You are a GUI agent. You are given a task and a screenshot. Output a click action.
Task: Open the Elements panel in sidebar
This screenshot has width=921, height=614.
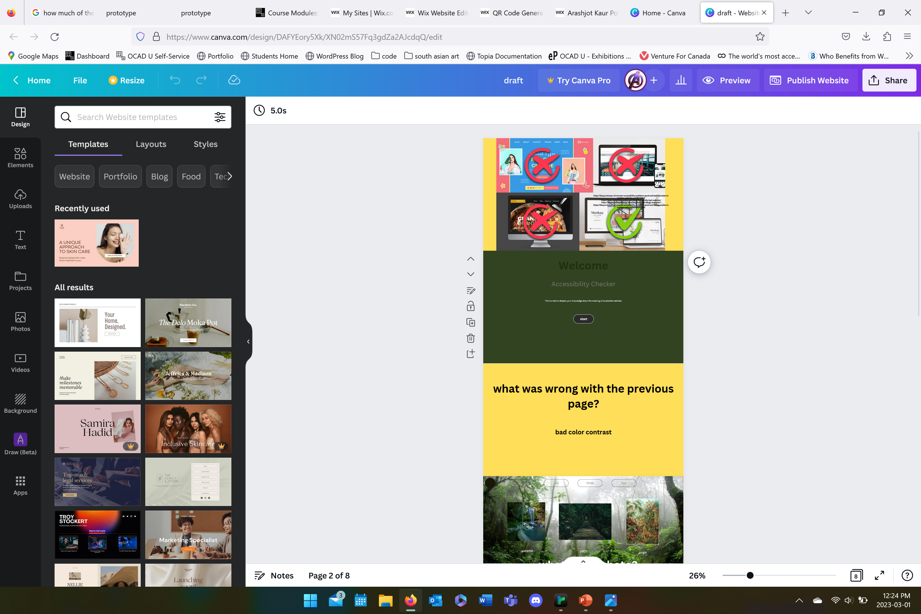click(20, 158)
